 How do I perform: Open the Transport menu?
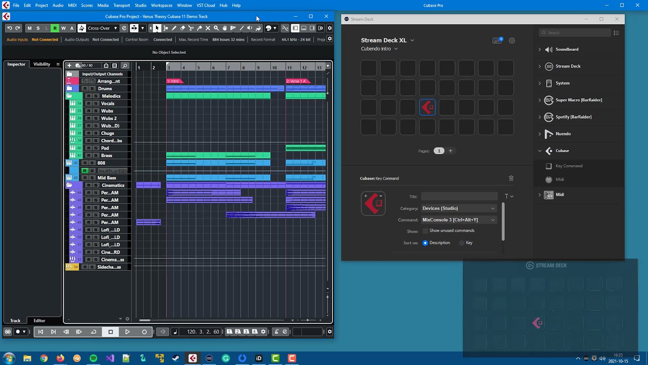coord(121,5)
